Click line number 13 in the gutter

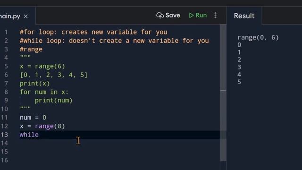(x=4, y=135)
